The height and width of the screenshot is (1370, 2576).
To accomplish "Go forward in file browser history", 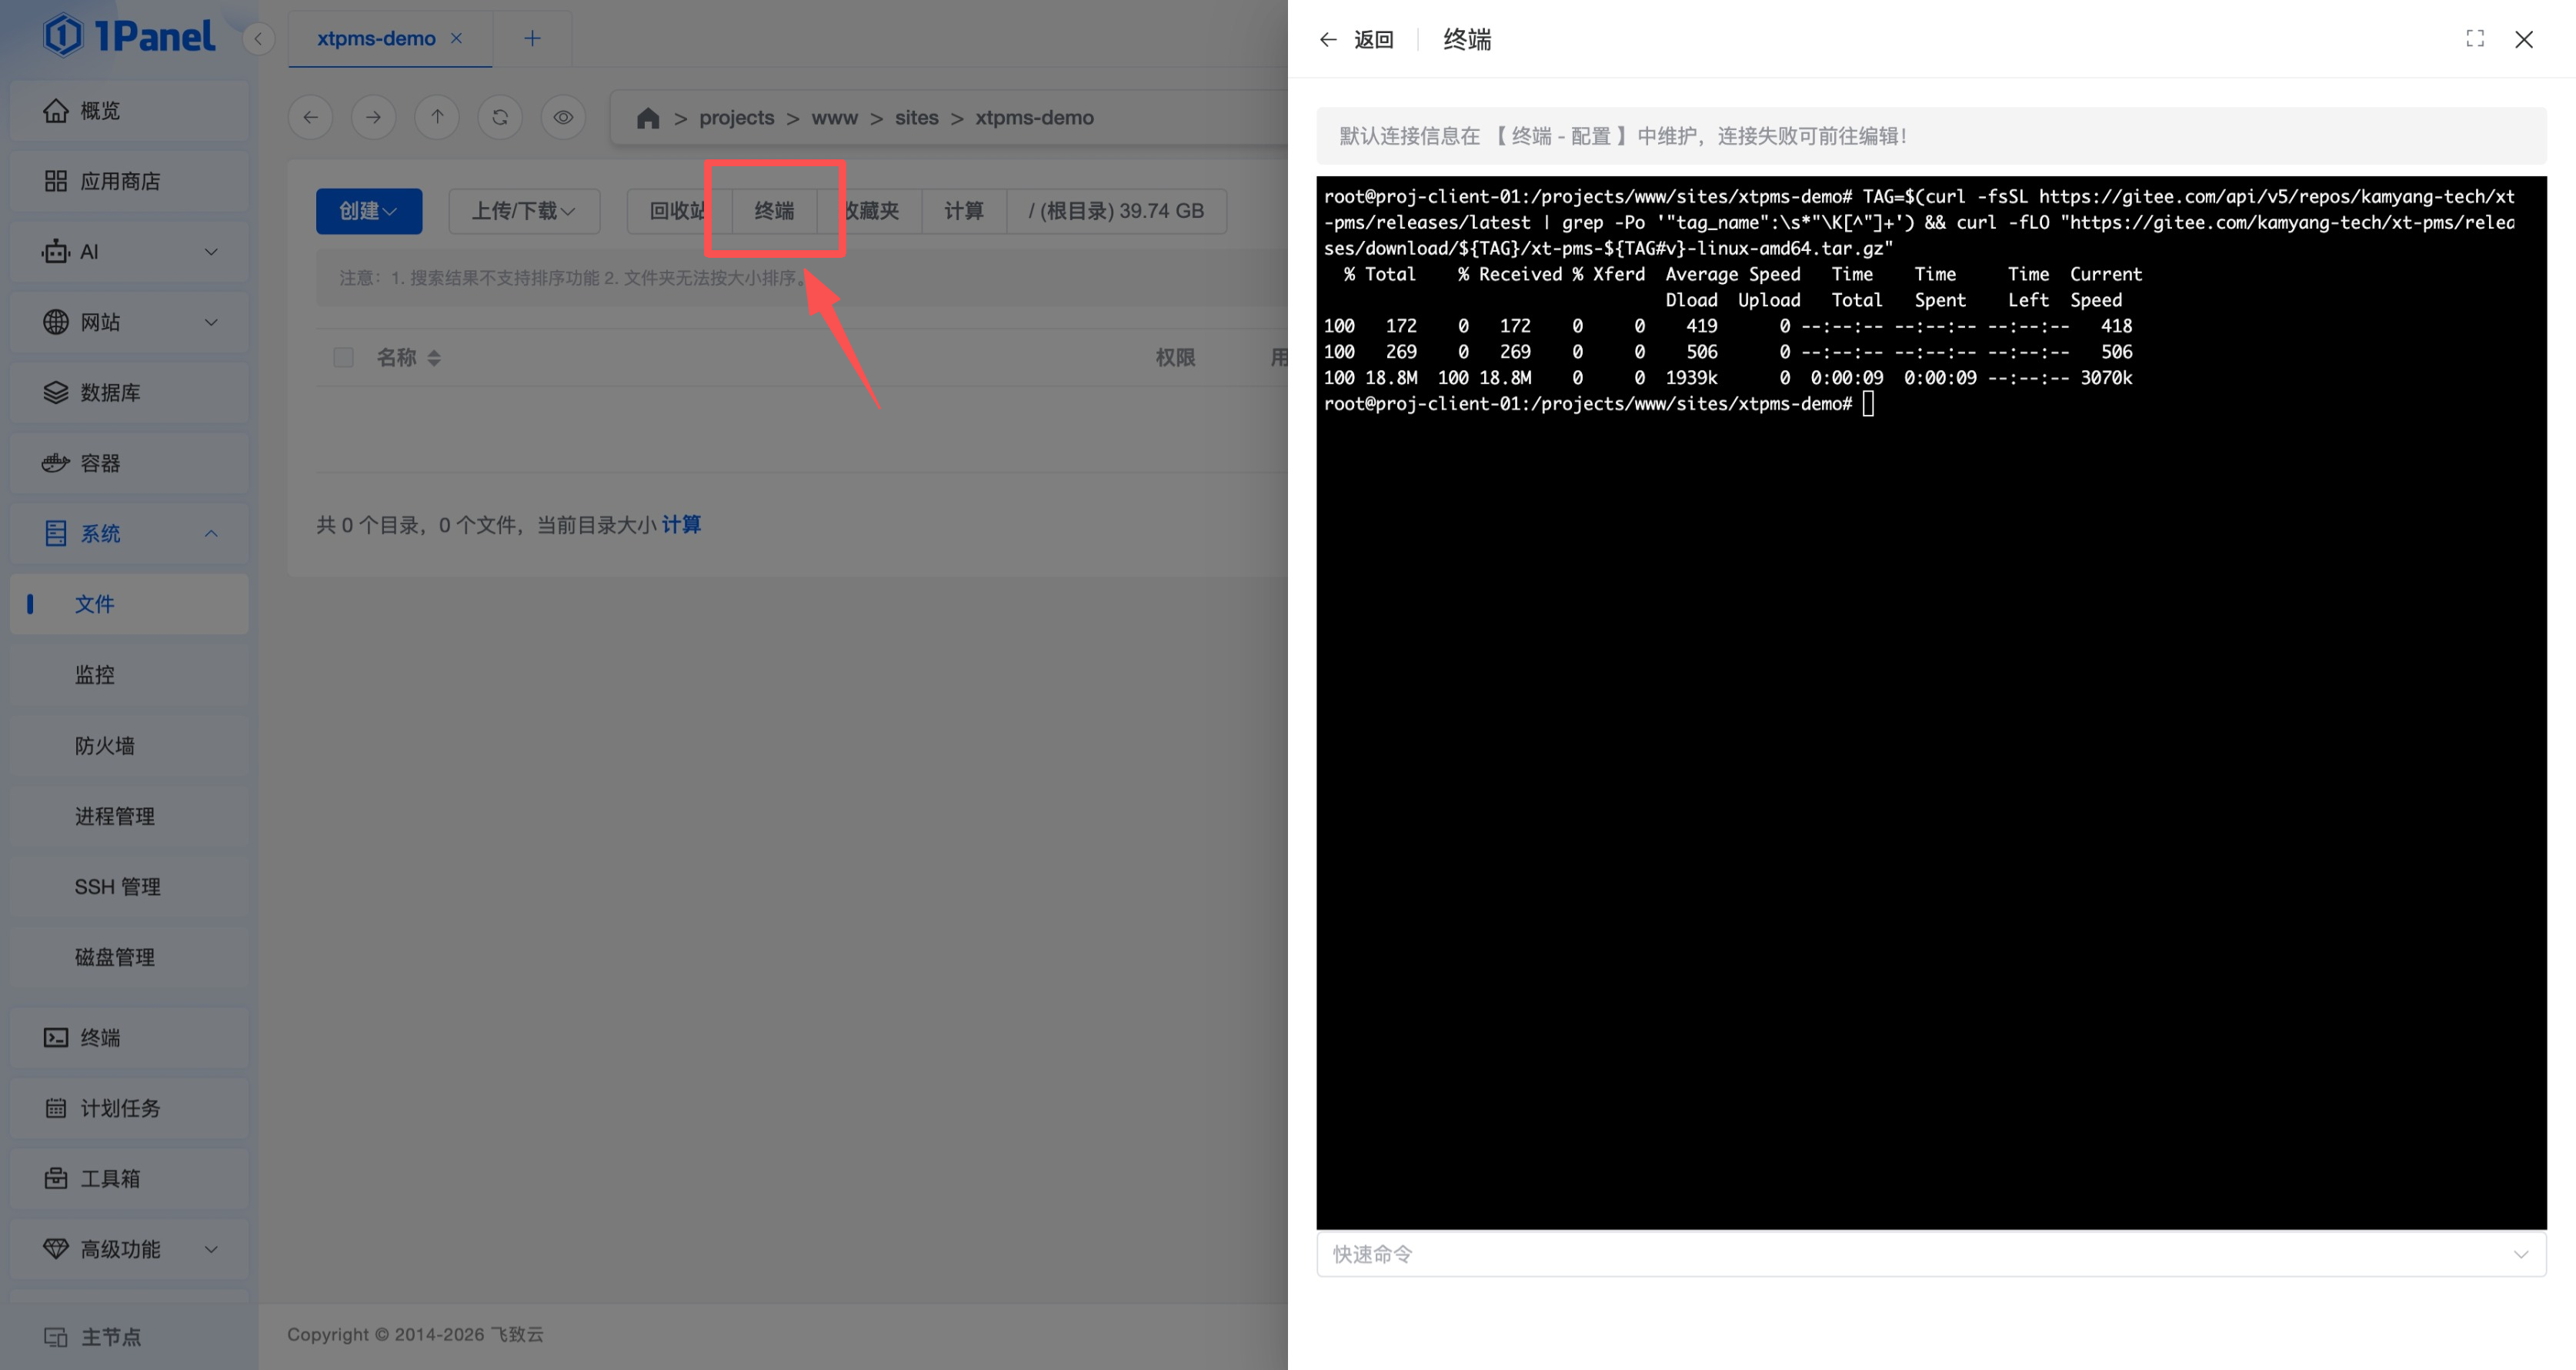I will [373, 117].
